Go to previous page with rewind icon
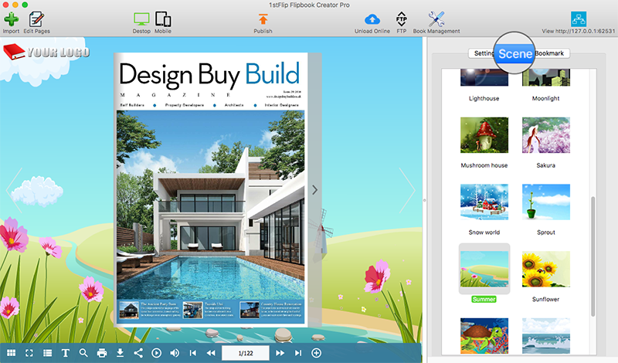Viewport: 618px width, 363px height. (211, 353)
